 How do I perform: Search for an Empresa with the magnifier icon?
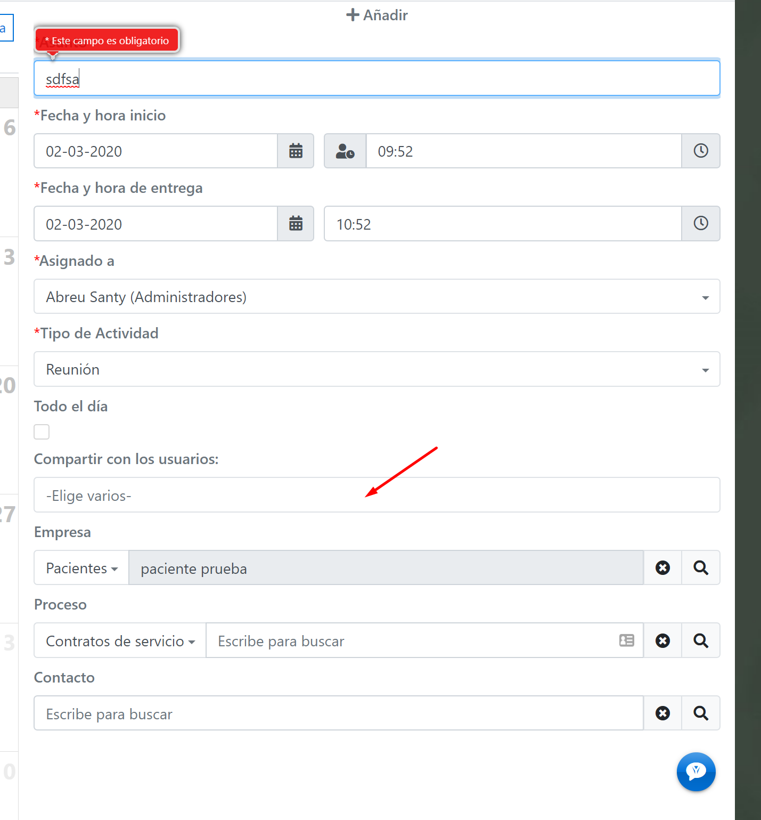pyautogui.click(x=700, y=567)
